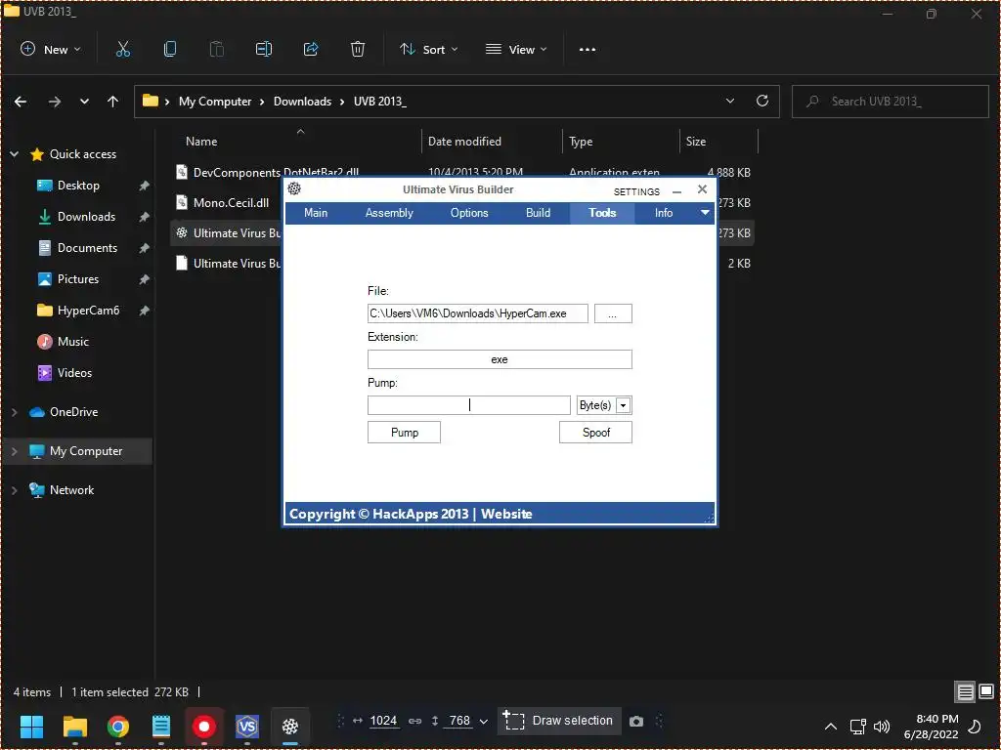Screen dimensions: 1001x750
Task: Expand the Network tree node
Action: tap(14, 490)
